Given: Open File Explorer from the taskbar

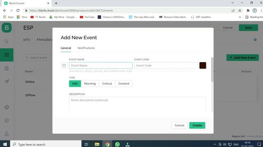Looking at the screenshot, I should tap(97, 144).
